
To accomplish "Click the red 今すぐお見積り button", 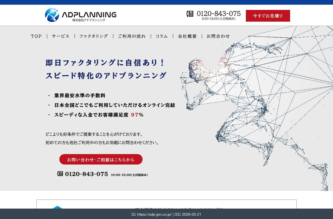I will coord(268,16).
